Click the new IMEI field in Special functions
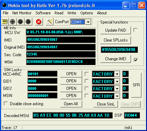The image size is (147, 131). coord(119,50)
